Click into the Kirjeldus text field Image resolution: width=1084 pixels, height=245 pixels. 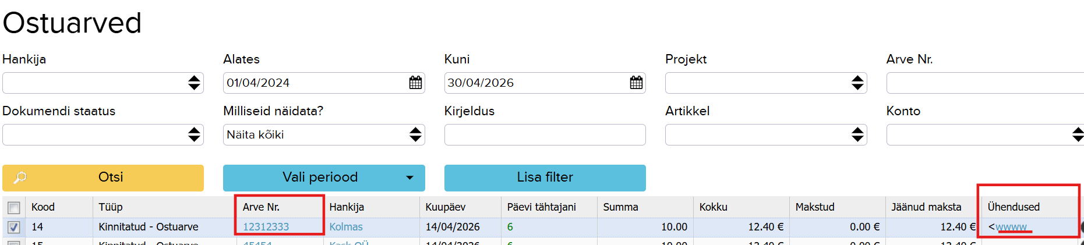pyautogui.click(x=545, y=134)
